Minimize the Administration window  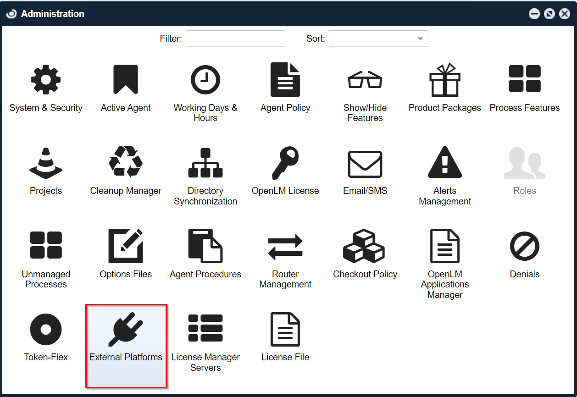click(x=534, y=14)
